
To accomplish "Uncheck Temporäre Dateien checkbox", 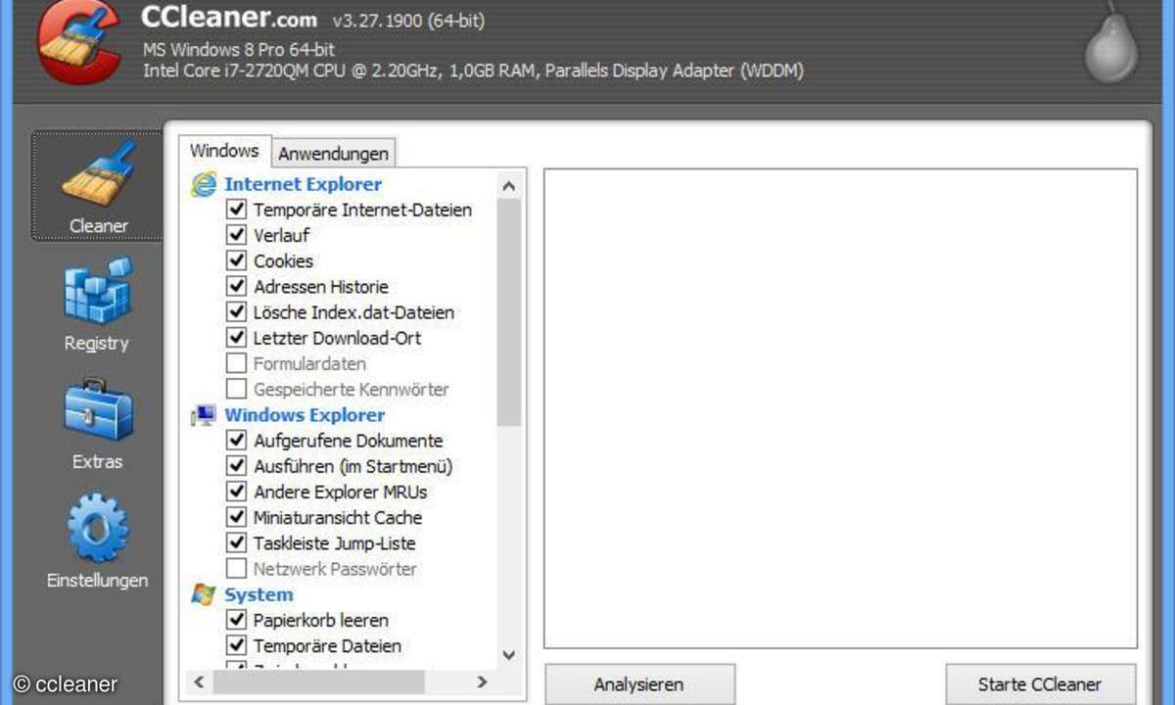I will 236,645.
